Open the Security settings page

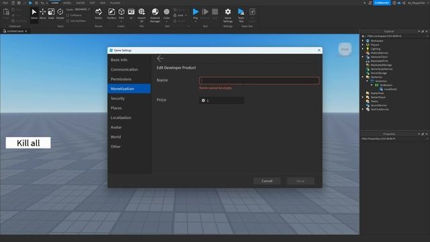(129, 98)
